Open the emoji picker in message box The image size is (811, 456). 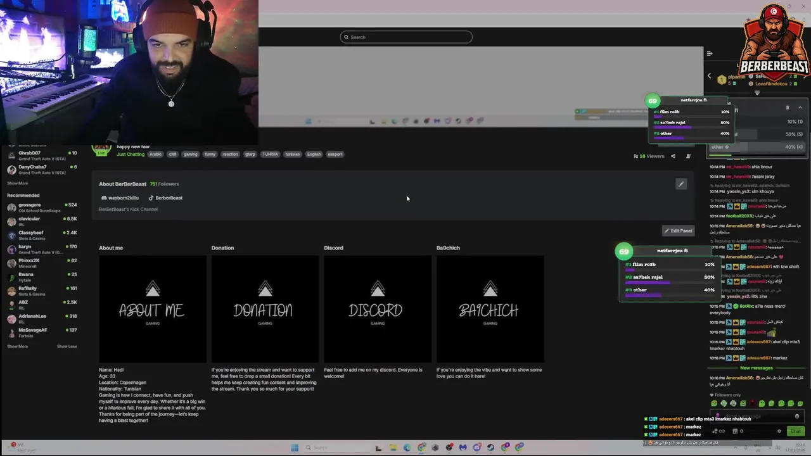[796, 416]
